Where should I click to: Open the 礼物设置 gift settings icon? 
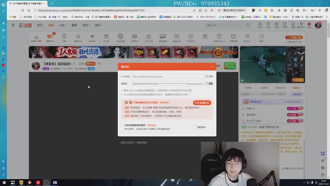click(x=120, y=38)
